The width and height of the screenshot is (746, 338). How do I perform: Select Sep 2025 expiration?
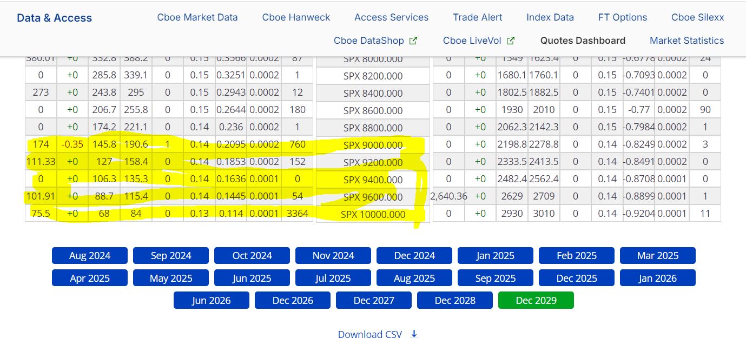(x=496, y=278)
